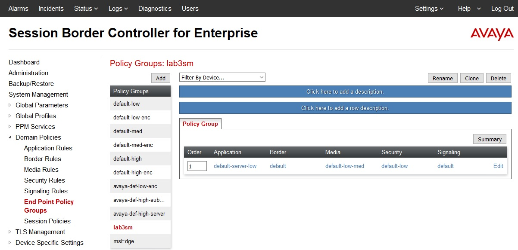Open the Help menu

point(469,9)
